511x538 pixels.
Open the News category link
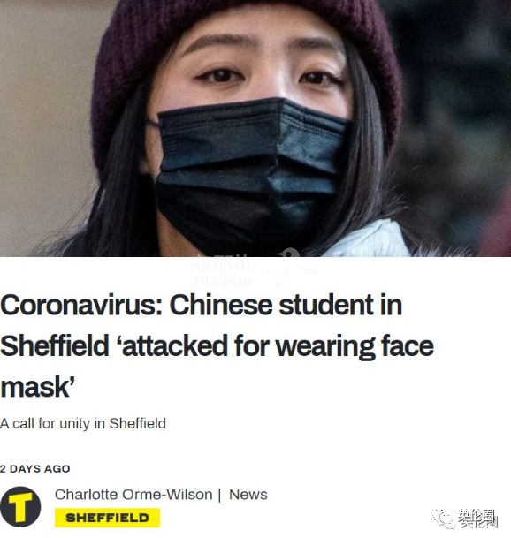248,495
